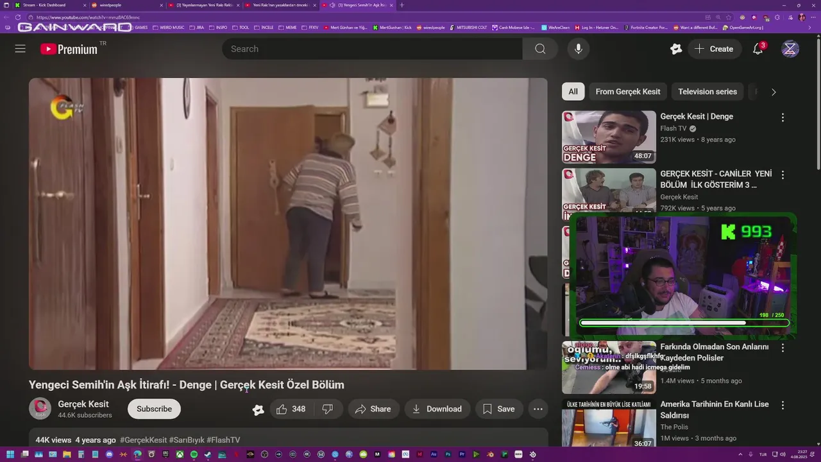Launch Premiere Pro from the taskbar

(x=462, y=455)
